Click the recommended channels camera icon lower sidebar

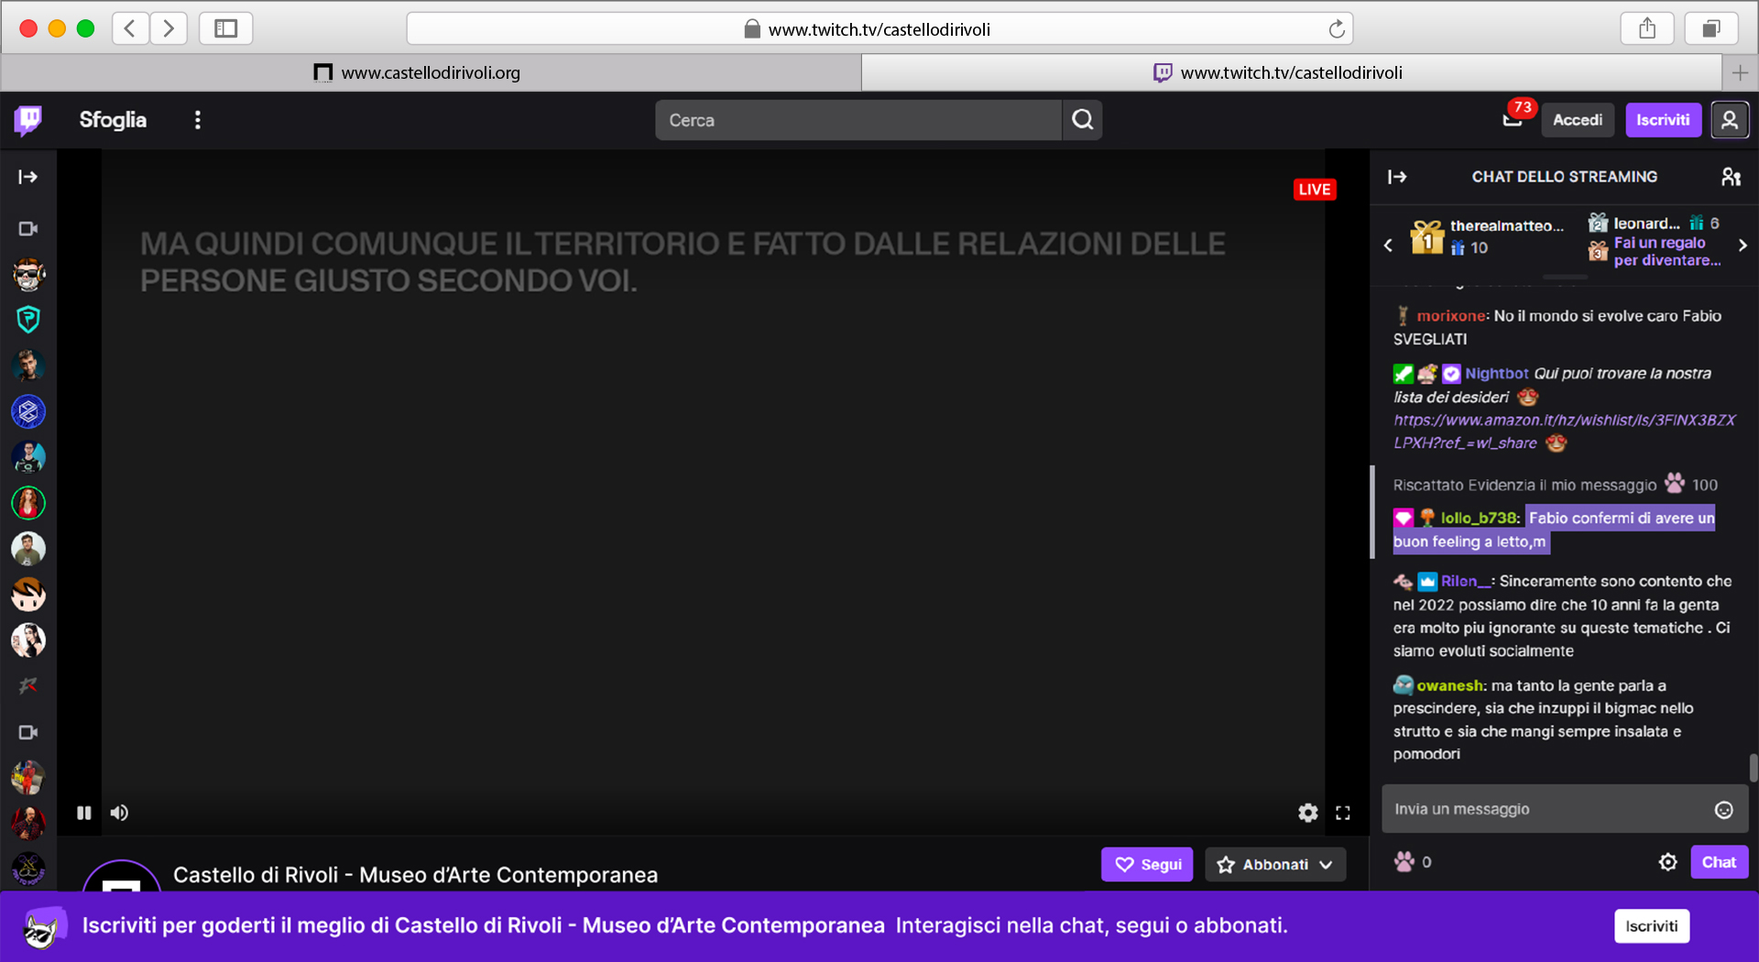(28, 732)
